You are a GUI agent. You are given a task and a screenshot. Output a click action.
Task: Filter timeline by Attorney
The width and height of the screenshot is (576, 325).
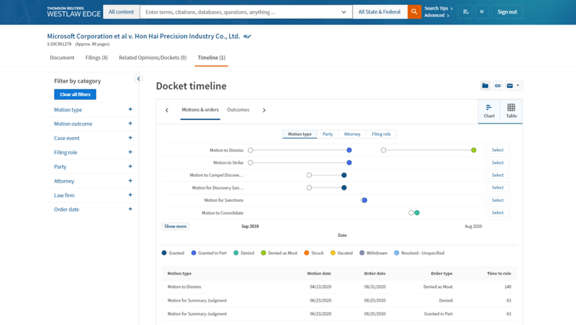click(352, 134)
